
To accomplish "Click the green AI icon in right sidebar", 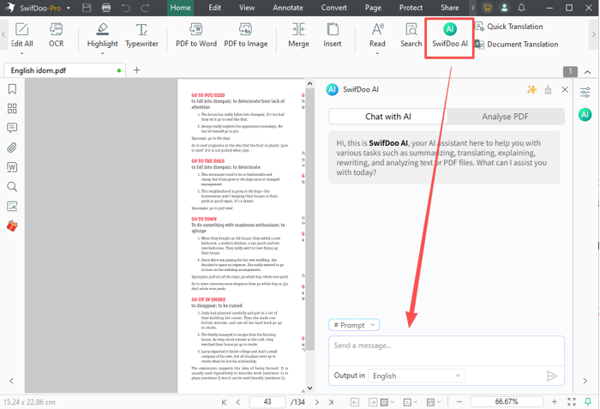I will tap(585, 114).
